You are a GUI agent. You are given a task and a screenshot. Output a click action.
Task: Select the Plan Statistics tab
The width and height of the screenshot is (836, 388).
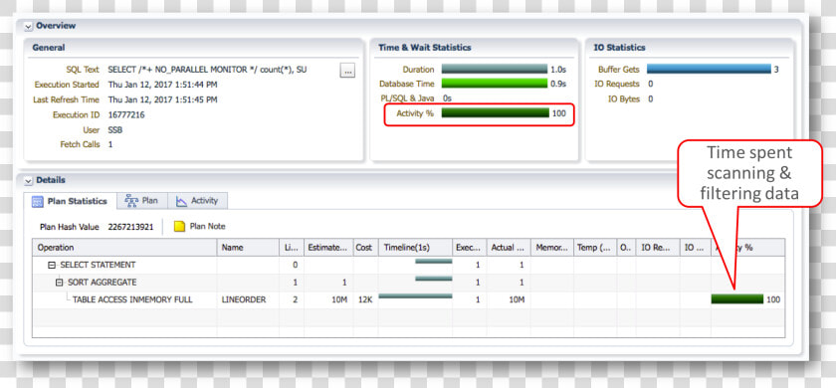(70, 201)
